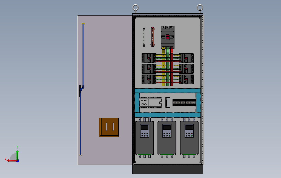This screenshot has width=281, height=178.
Task: Select the open cabinet door panel
Action: pyautogui.click(x=105, y=90)
